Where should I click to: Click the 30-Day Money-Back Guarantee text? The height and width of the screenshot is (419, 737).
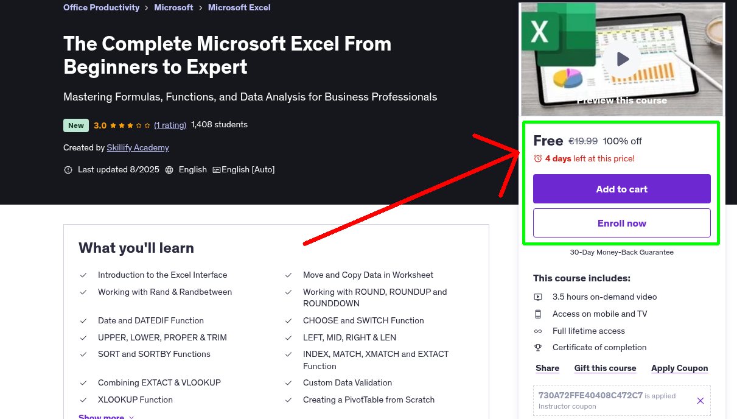tap(621, 252)
